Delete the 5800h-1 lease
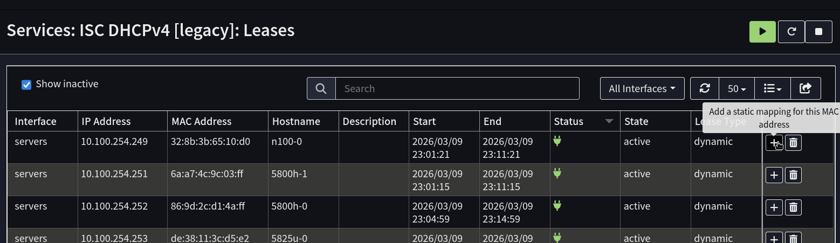The height and width of the screenshot is (243, 840). point(793,175)
